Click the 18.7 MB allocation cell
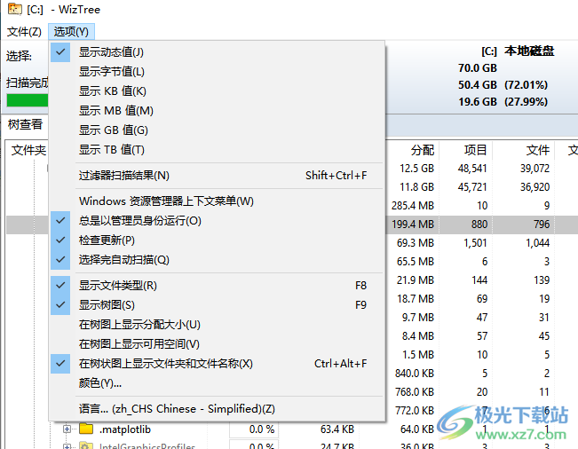 click(x=415, y=299)
